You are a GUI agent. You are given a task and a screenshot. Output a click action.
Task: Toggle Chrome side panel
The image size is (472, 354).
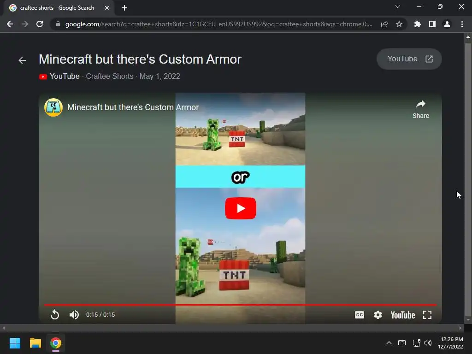click(432, 24)
